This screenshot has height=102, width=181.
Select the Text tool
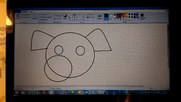[x=60, y=16]
